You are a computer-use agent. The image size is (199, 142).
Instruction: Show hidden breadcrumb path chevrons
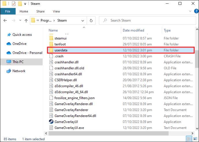pos(38,20)
